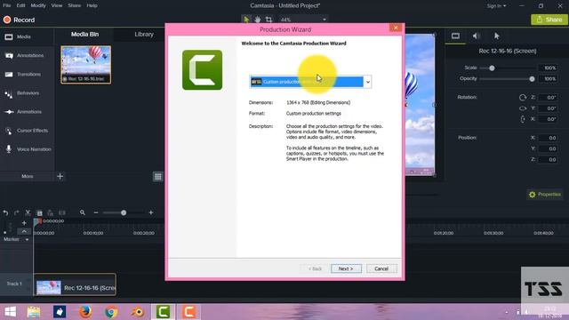The image size is (569, 320).
Task: Open Firefox from the taskbar
Action: [x=85, y=312]
